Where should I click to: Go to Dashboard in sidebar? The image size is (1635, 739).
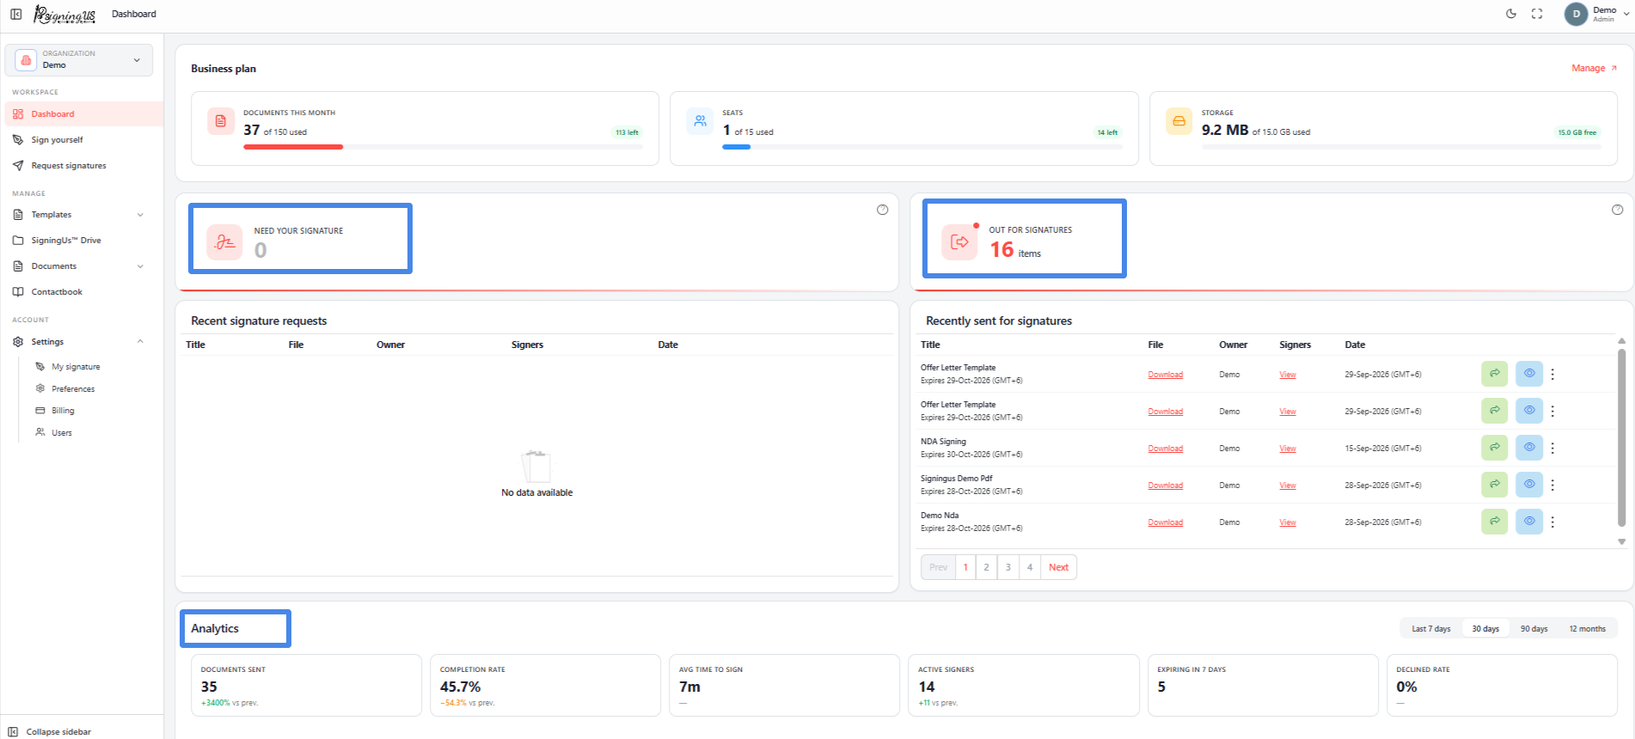[x=83, y=113]
